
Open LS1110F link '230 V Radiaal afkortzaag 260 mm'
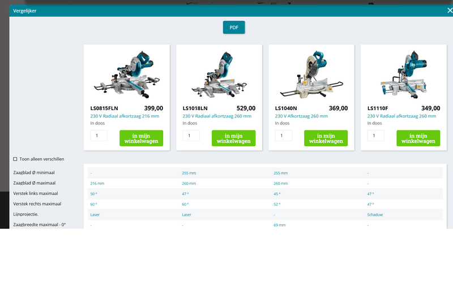click(x=401, y=116)
